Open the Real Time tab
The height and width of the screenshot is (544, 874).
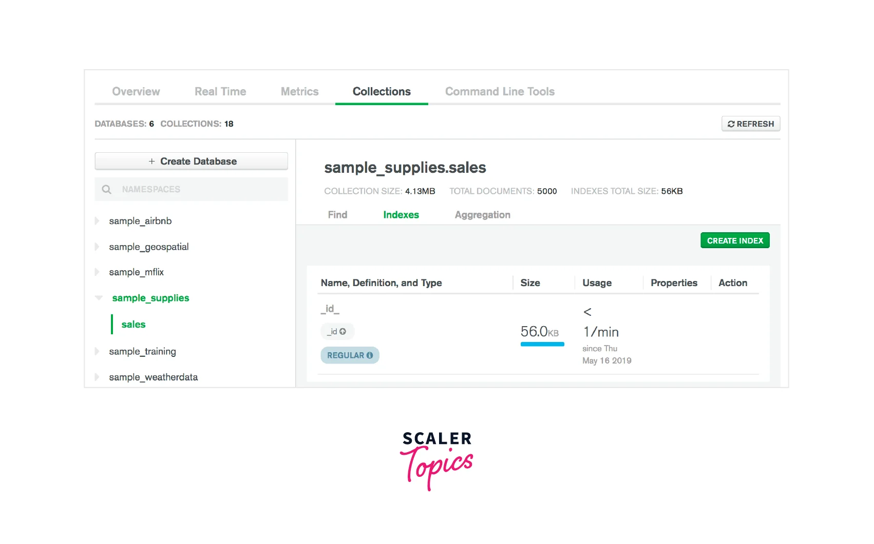[x=220, y=92]
